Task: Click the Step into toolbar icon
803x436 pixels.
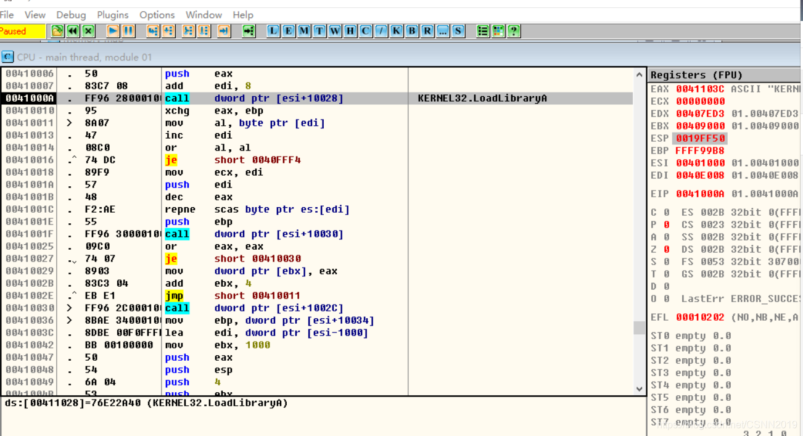Action: [x=153, y=31]
